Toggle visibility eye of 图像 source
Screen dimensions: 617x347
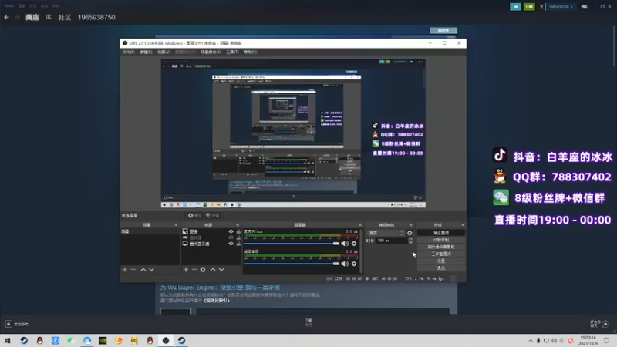tap(231, 231)
